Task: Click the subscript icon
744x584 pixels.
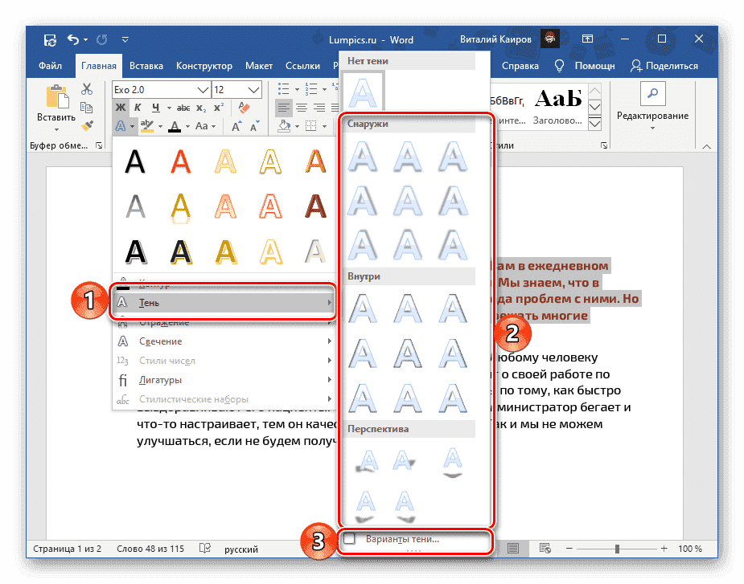Action: pos(199,108)
